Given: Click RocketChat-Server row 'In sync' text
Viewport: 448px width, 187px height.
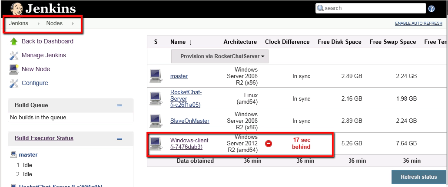Looking at the screenshot, I should [x=301, y=99].
